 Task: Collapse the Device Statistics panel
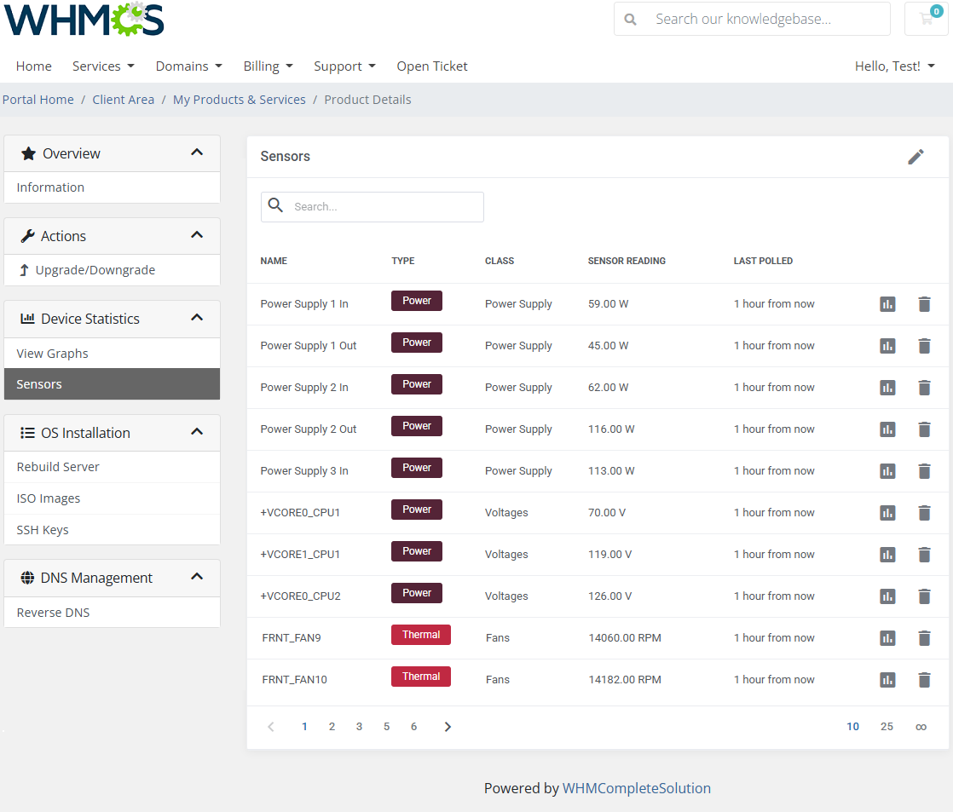point(197,319)
